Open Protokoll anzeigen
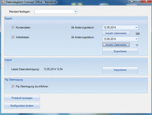This screenshot has height=115, width=152. pyautogui.click(x=22, y=98)
